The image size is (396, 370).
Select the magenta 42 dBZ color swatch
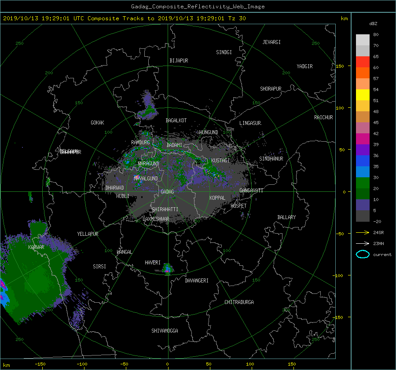(x=363, y=139)
